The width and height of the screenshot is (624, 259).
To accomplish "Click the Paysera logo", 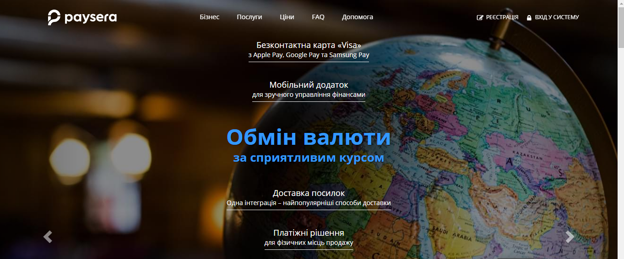I will pos(82,17).
